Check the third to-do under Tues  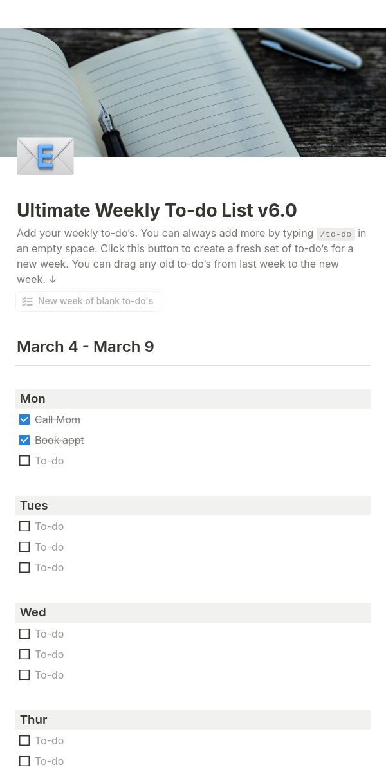tap(24, 567)
